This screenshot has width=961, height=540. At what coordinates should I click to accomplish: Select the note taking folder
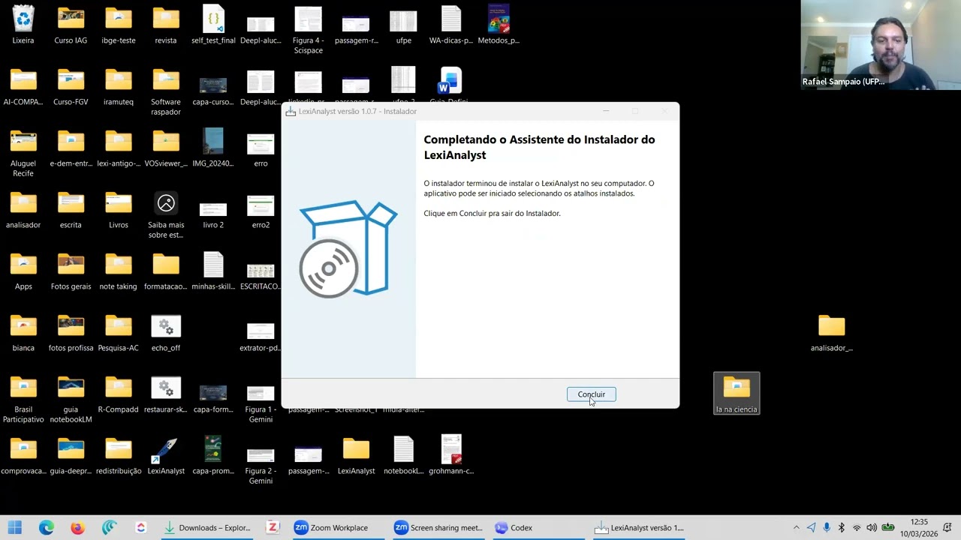point(118,271)
